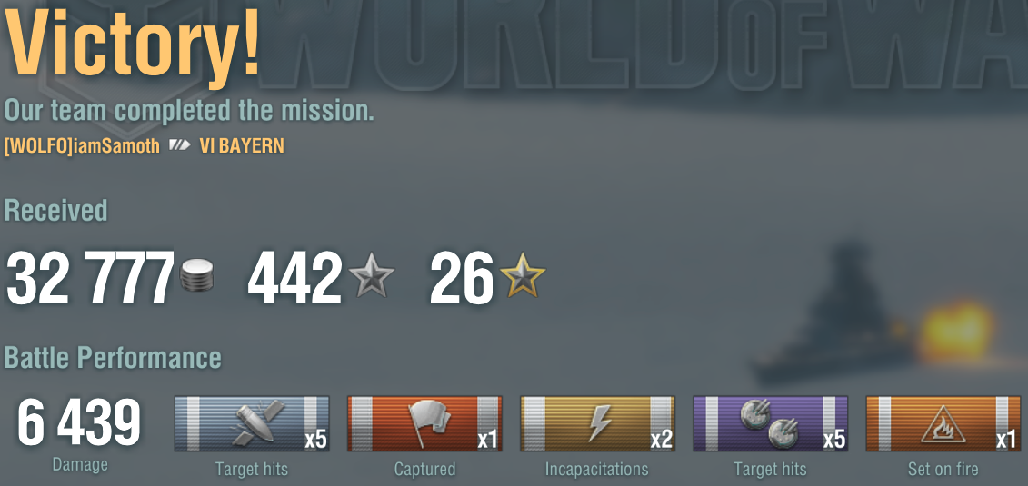Click the credits coin stack icon
Screen dimensions: 1028x486
click(196, 275)
